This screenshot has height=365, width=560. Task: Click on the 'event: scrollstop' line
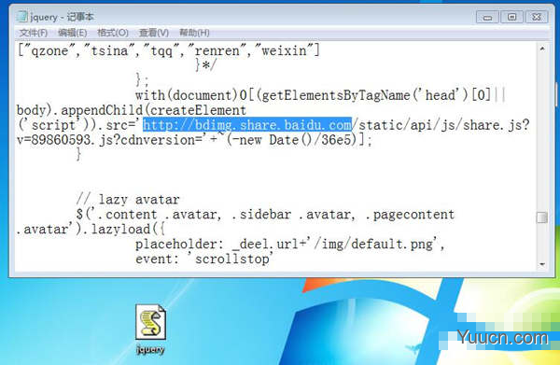pyautogui.click(x=203, y=259)
